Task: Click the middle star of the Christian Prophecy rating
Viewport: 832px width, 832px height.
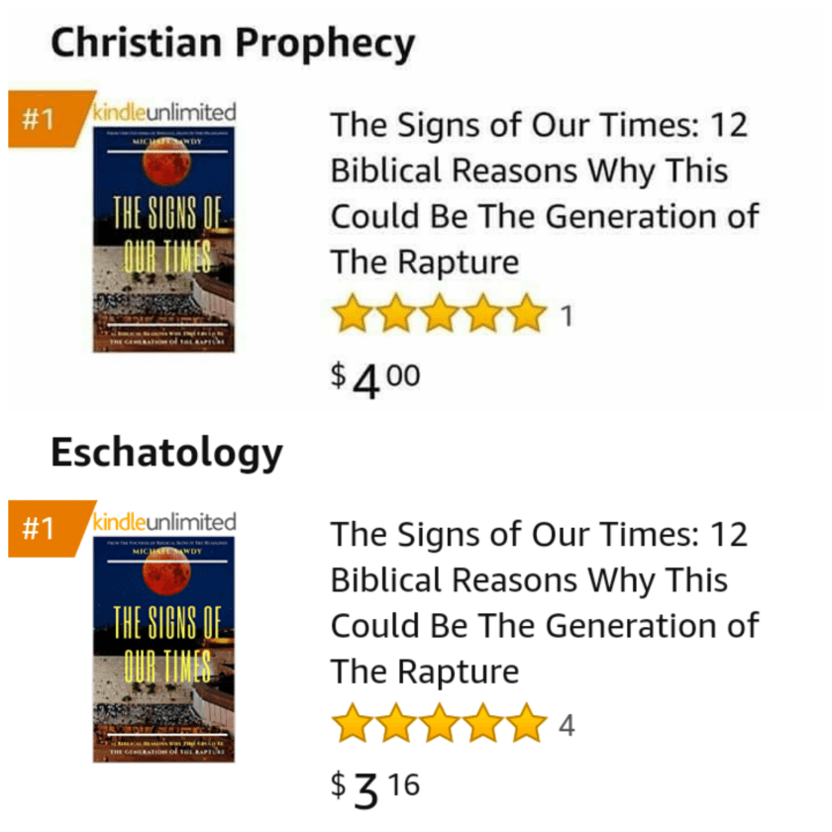Action: [438, 315]
